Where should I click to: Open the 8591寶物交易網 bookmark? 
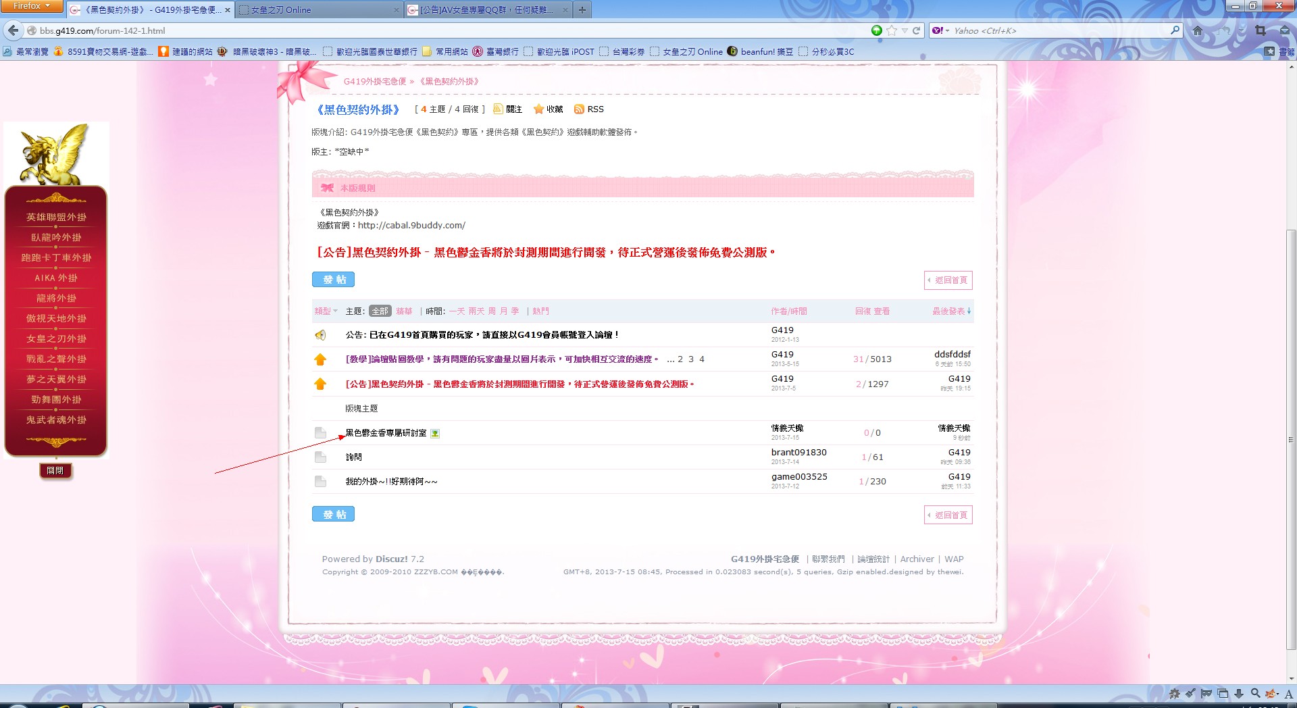(x=103, y=51)
